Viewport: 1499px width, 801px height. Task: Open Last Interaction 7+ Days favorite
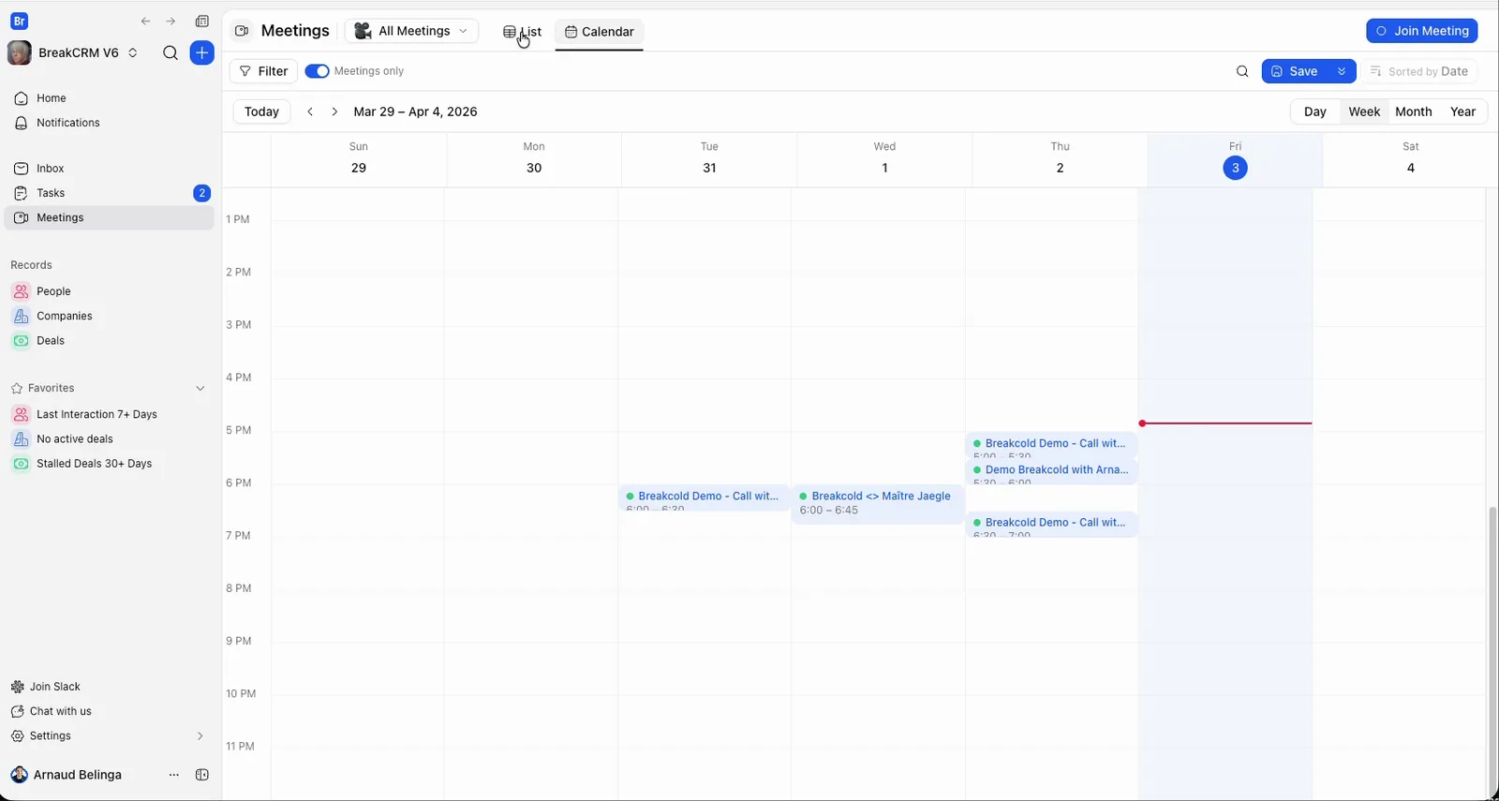(x=110, y=414)
